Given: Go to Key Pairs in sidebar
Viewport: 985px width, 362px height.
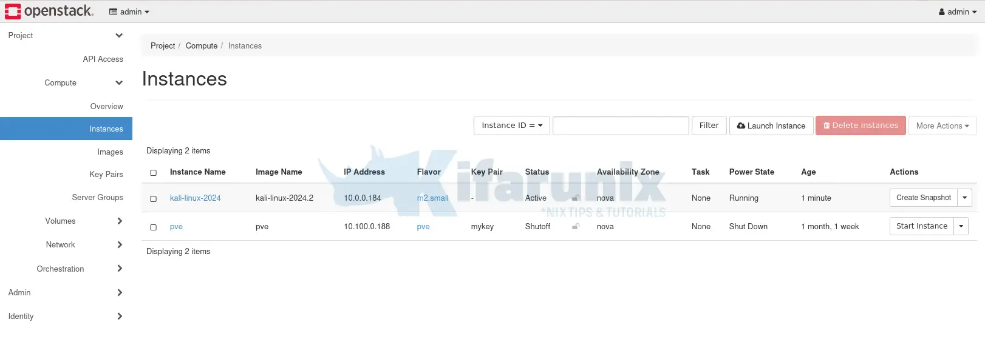Looking at the screenshot, I should [106, 175].
